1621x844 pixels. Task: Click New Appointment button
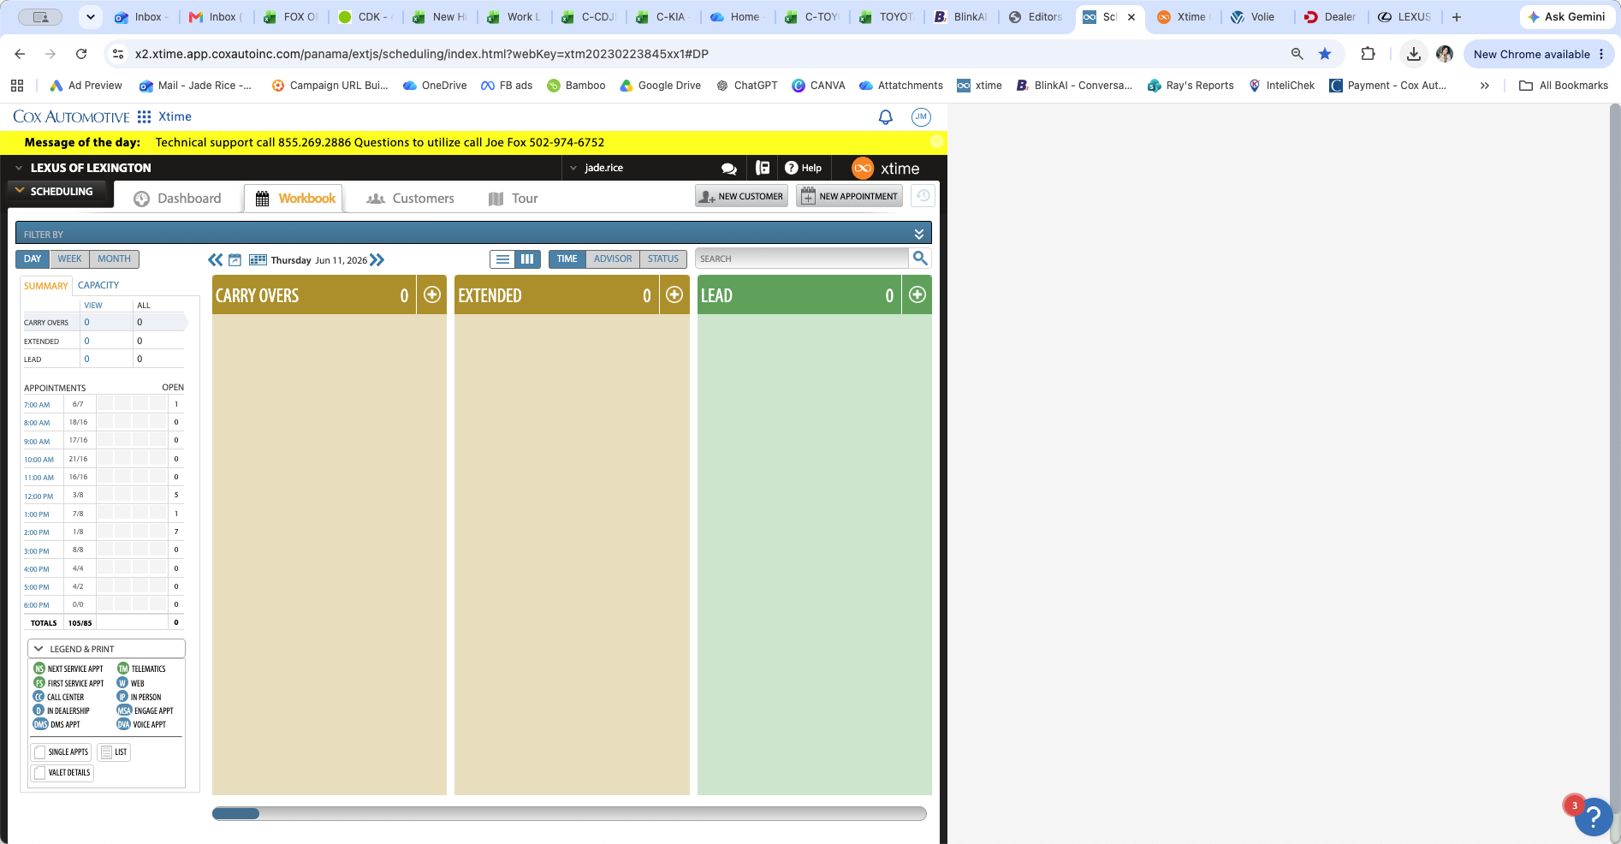click(849, 196)
